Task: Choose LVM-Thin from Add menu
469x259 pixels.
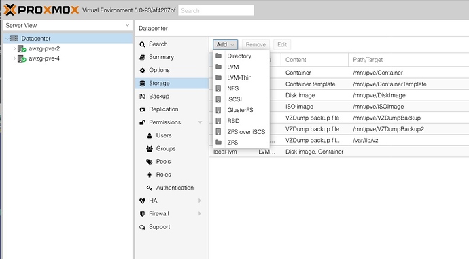Action: [x=241, y=77]
